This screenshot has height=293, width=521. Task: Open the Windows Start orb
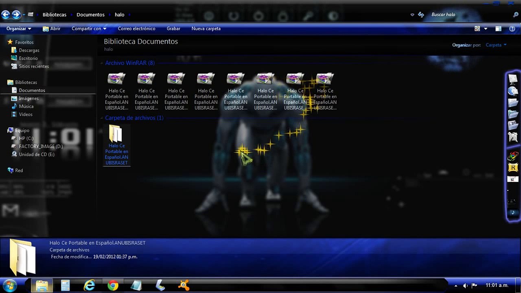click(x=9, y=285)
